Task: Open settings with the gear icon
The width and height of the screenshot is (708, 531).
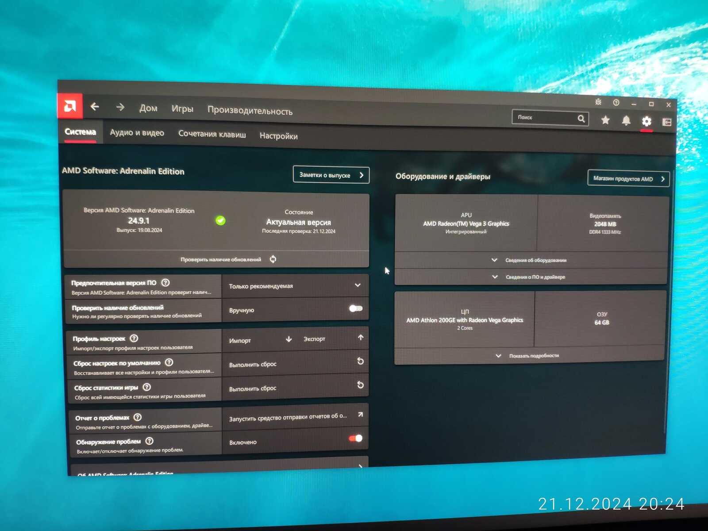Action: 646,121
